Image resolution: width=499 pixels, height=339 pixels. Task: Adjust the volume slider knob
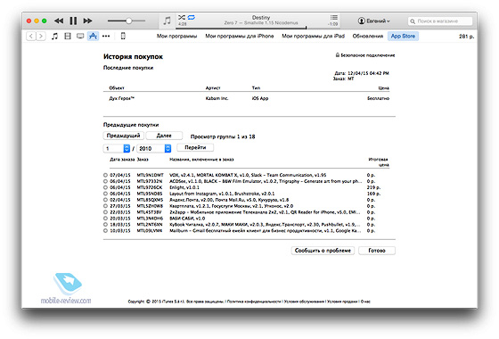tap(129, 21)
